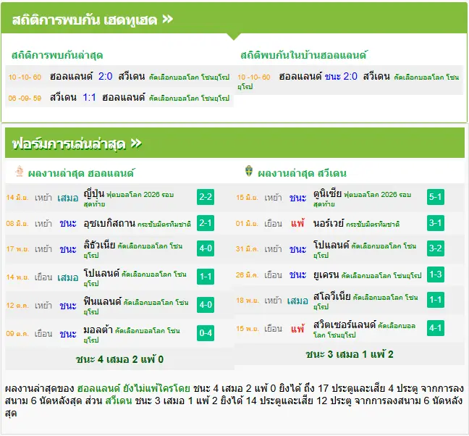The image size is (469, 436).
Task: Click the แพ้ result in the Norway row
Action: pyautogui.click(x=297, y=223)
